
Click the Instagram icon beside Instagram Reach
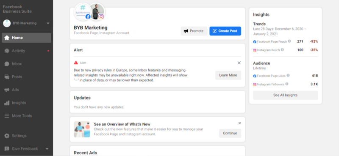255,50
